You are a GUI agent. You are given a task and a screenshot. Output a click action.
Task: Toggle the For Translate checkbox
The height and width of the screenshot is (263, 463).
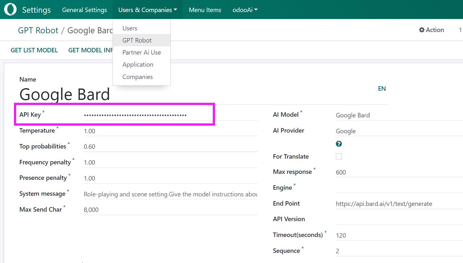(339, 156)
